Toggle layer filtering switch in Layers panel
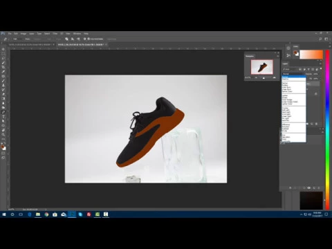Image resolution: width=332 pixels, height=249 pixels. pyautogui.click(x=321, y=68)
